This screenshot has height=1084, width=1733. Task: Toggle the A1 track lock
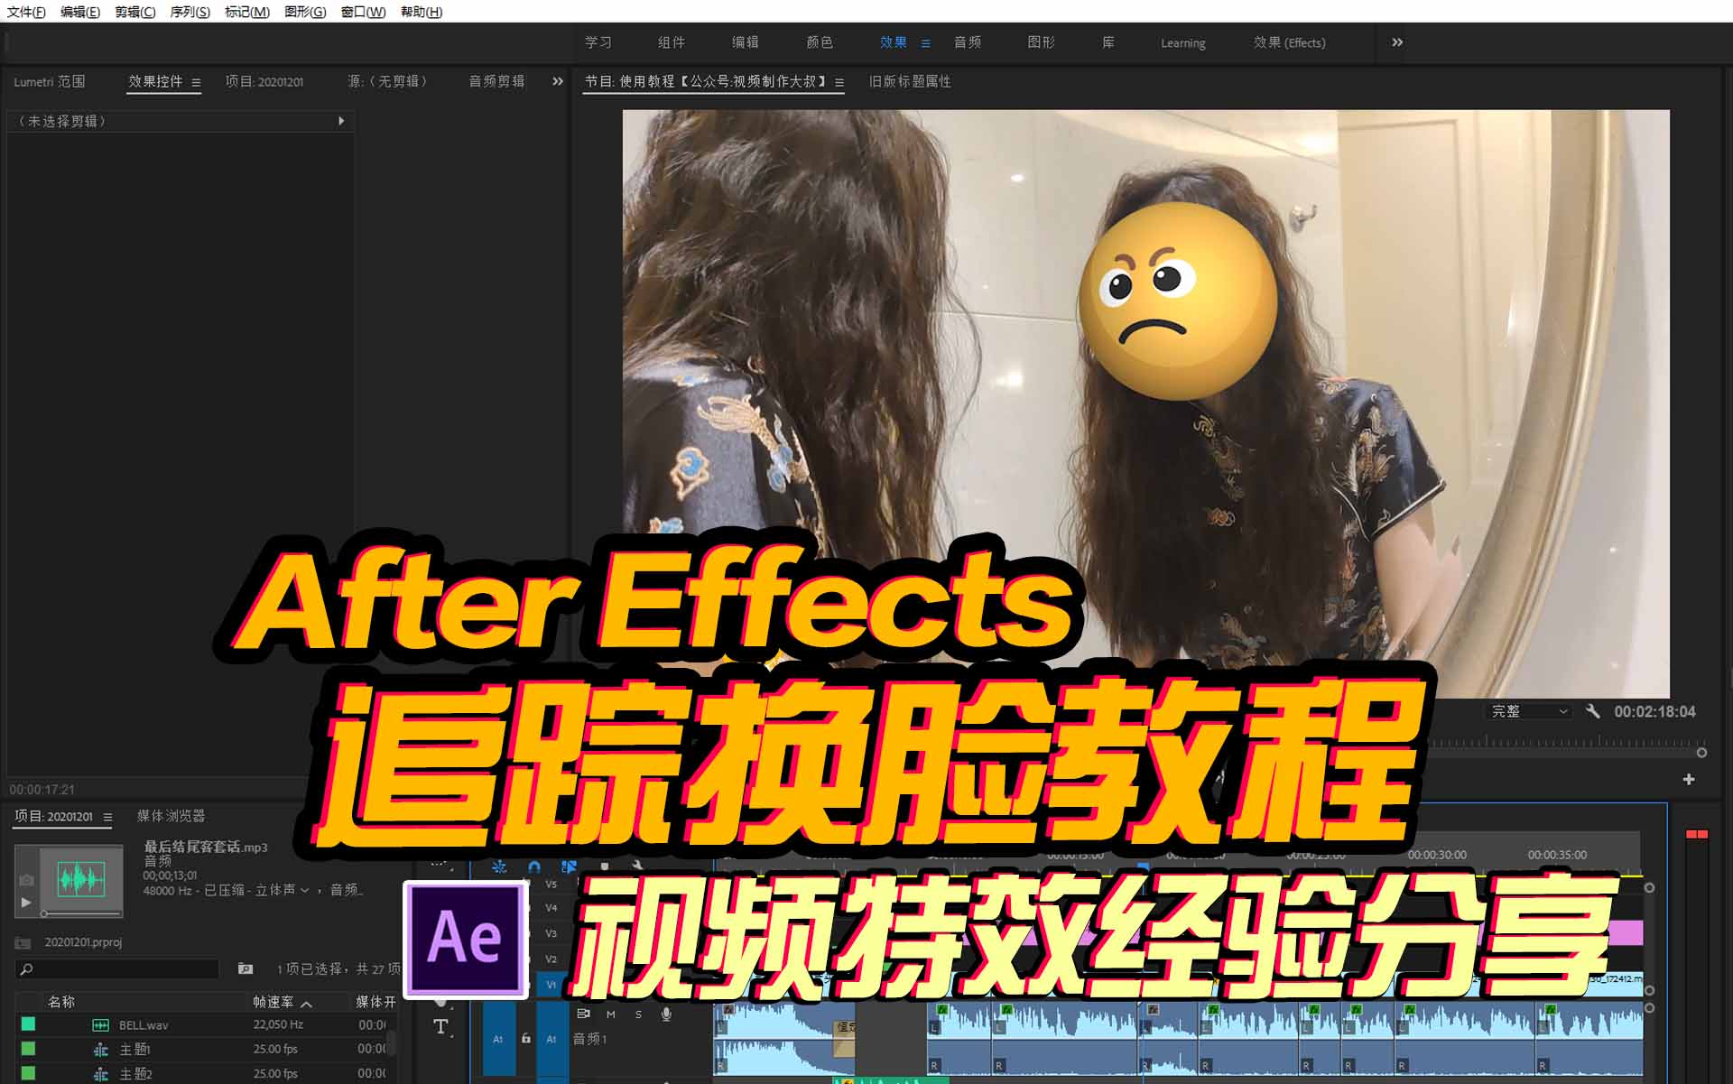(526, 1039)
